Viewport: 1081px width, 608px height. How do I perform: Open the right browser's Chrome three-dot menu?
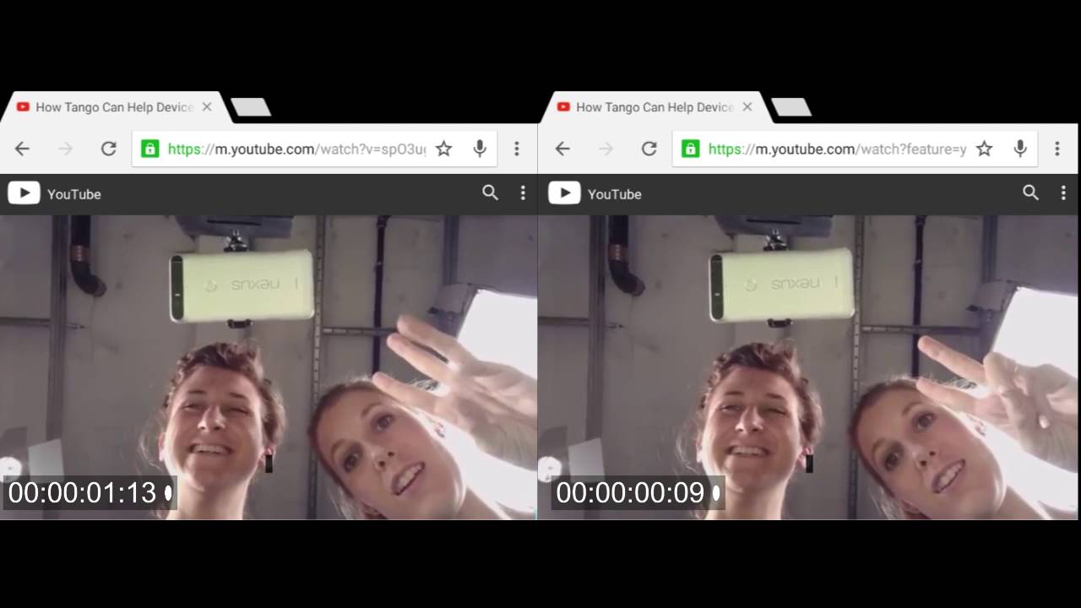click(1057, 149)
